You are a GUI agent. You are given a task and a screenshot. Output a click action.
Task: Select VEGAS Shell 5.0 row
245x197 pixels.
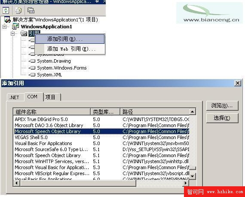pyautogui.click(x=101, y=137)
